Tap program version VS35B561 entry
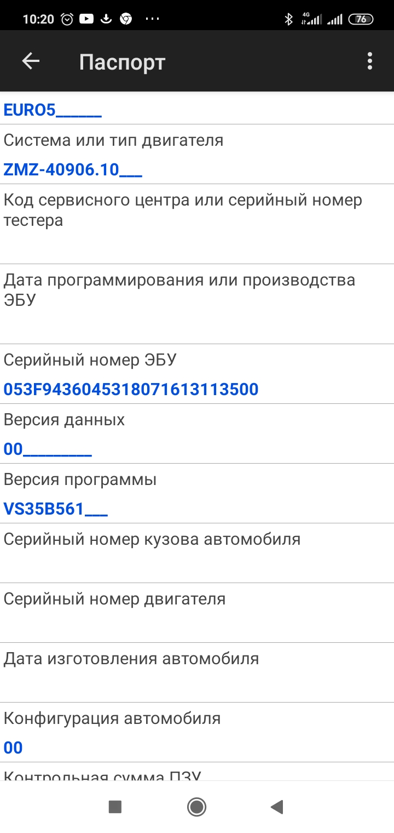Screen dimensions: 394x833 (55, 509)
